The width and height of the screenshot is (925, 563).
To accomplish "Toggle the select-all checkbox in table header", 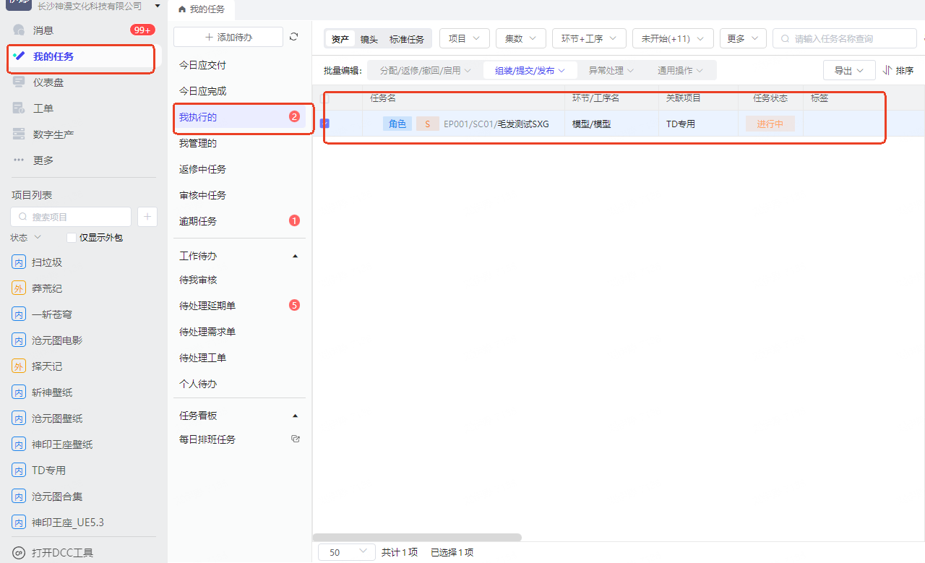I will 324,98.
